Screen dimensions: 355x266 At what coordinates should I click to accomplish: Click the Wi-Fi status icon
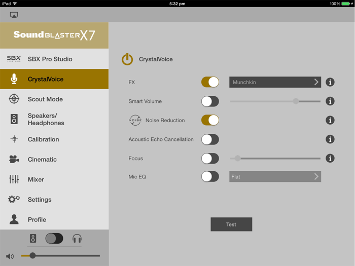point(15,4)
